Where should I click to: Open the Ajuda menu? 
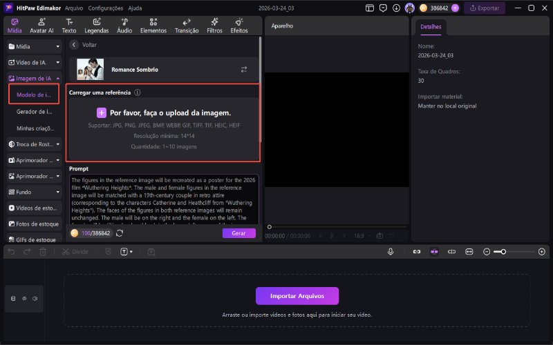[x=135, y=8]
